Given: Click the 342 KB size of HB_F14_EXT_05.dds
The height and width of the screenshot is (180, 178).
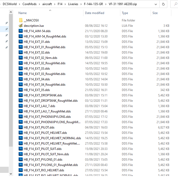Looking at the screenshot, I should 165,90.
